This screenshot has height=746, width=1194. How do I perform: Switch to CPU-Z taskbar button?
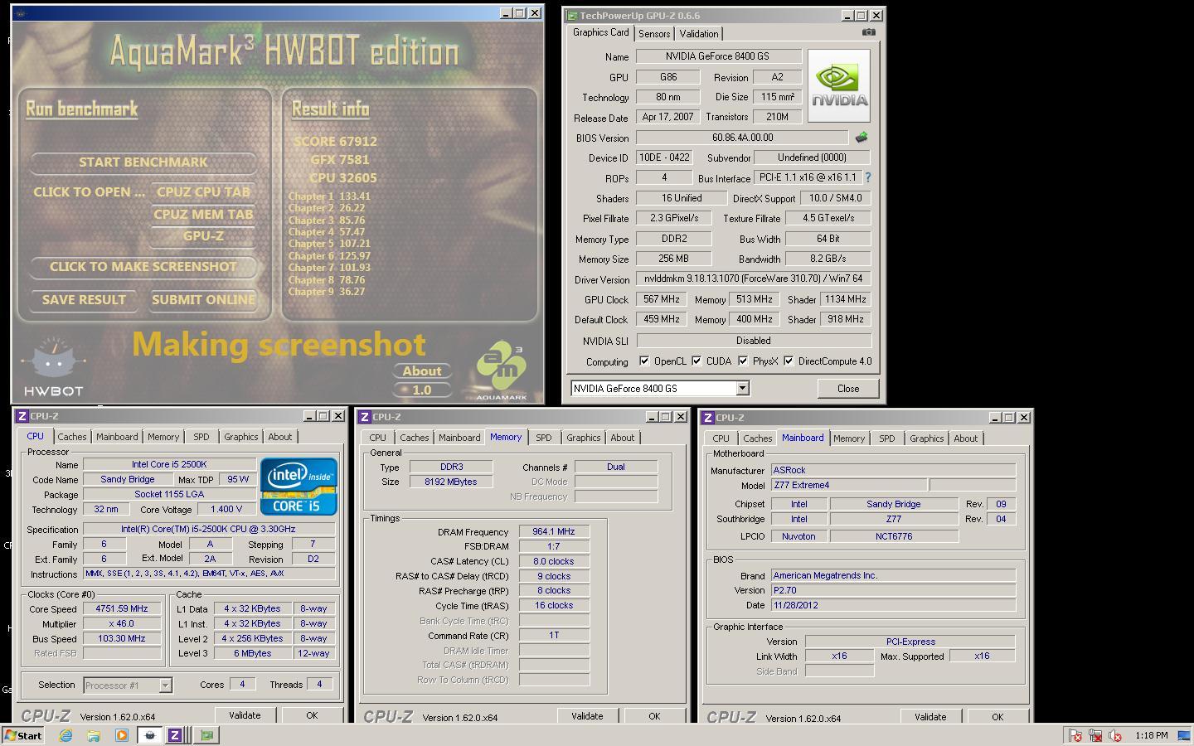tap(175, 735)
